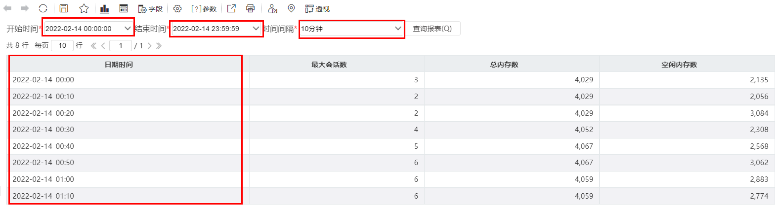Screen dimensions: 781x208
Task: Open the user question icon
Action: coord(272,8)
